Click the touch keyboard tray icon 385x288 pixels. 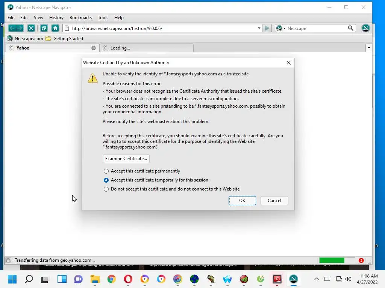click(x=327, y=279)
